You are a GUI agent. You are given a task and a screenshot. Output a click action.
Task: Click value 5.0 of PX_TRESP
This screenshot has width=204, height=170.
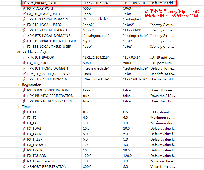click(x=85, y=139)
